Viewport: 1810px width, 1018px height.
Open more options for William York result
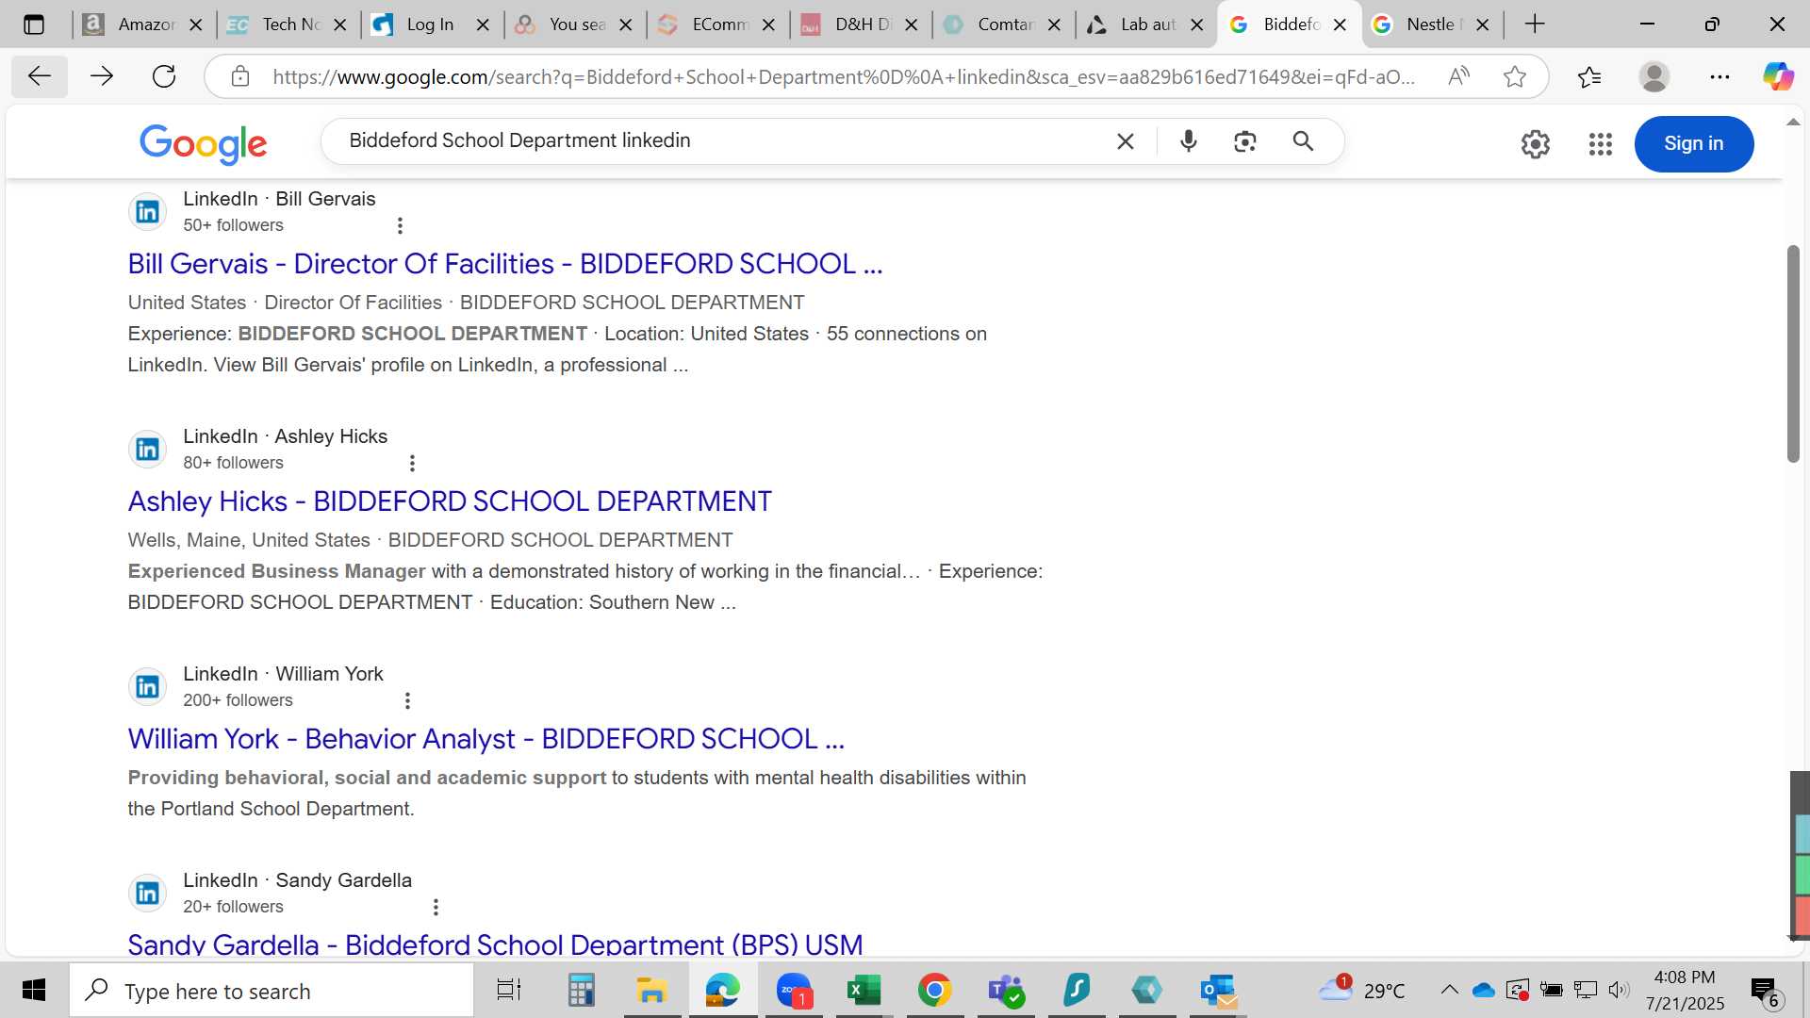click(x=407, y=701)
